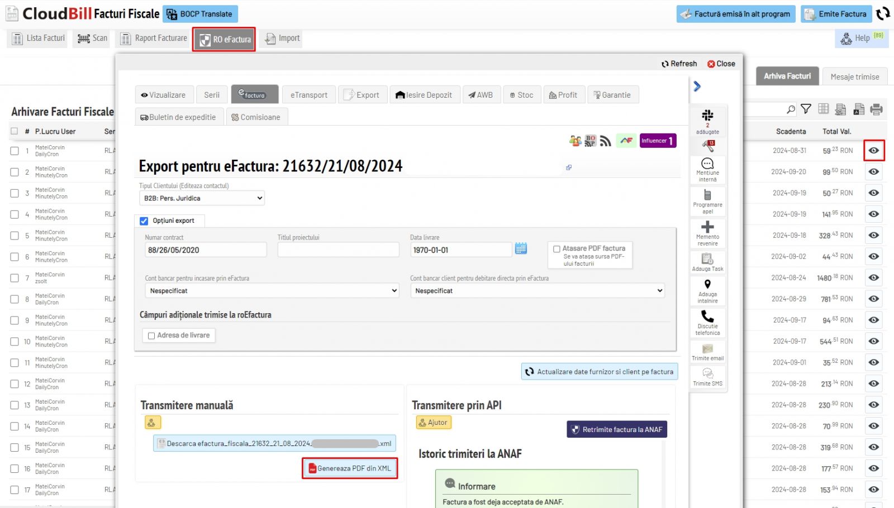The width and height of the screenshot is (894, 508).
Task: Uncheck the 'Opțiuni export' checkbox
Action: click(x=144, y=221)
